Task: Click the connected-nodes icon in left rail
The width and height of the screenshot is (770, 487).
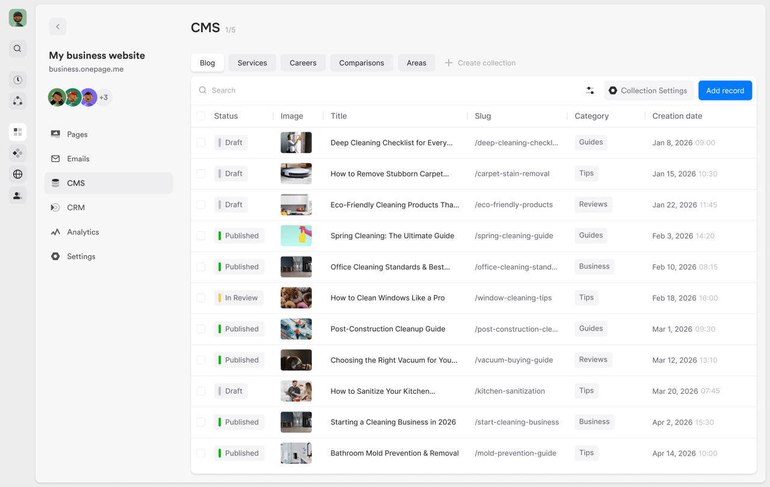Action: tap(17, 101)
